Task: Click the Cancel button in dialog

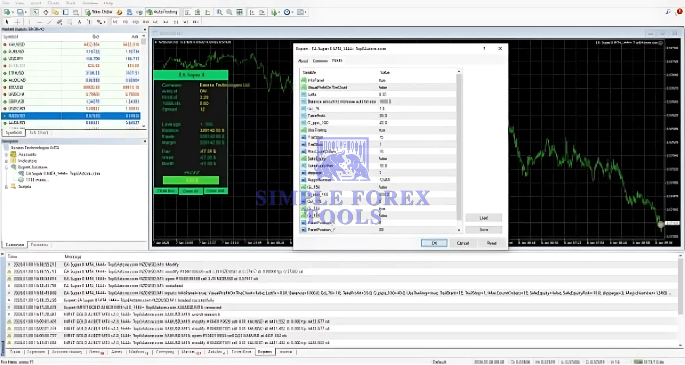Action: tap(463, 243)
